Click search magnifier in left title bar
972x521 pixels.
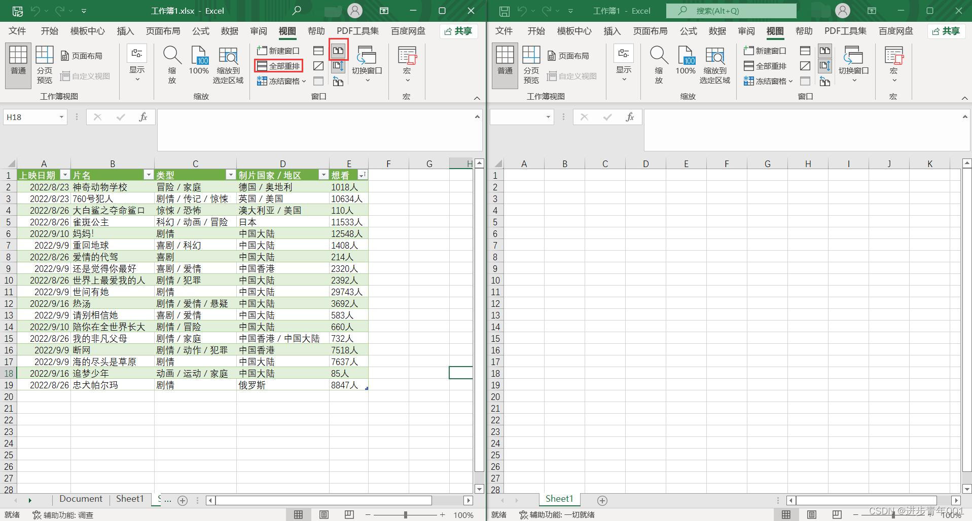(x=297, y=11)
